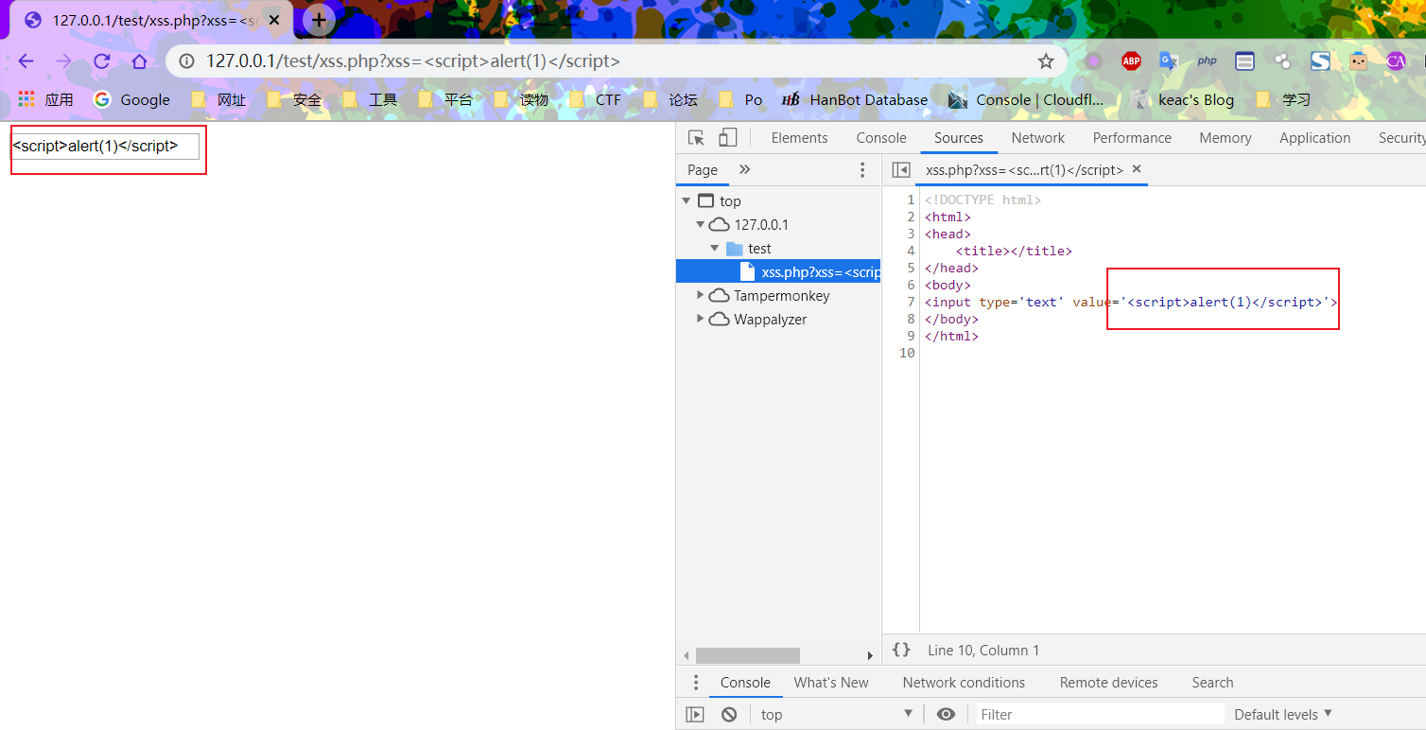The height and width of the screenshot is (730, 1426).
Task: Open the Adblock Plus extension
Action: (x=1131, y=61)
